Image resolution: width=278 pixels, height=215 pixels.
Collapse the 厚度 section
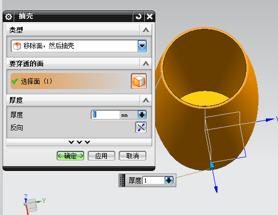point(146,100)
